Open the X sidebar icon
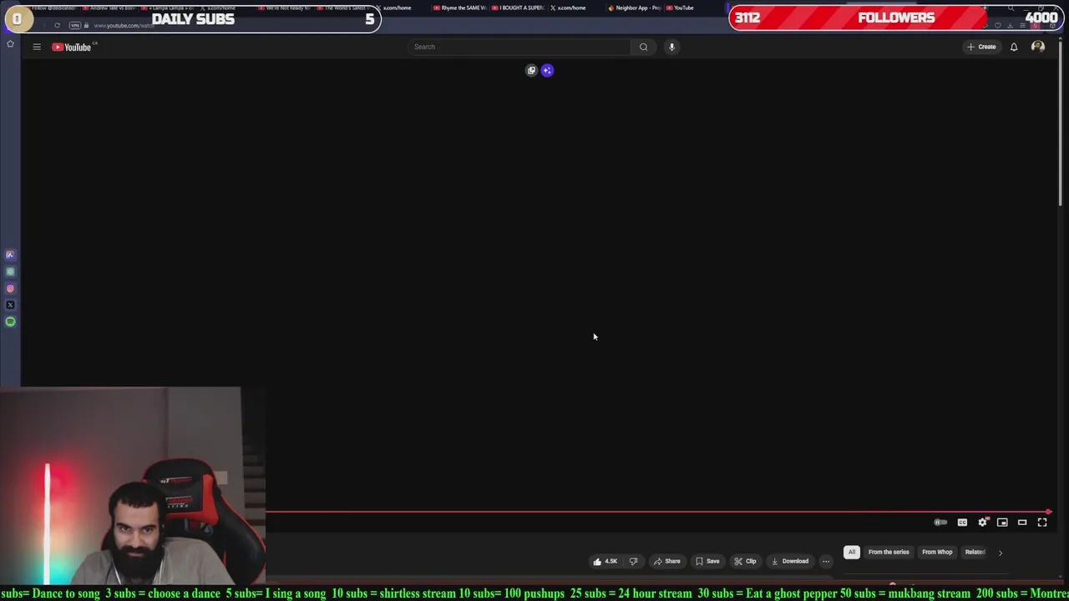Viewport: 1069px width, 601px height. [x=10, y=305]
